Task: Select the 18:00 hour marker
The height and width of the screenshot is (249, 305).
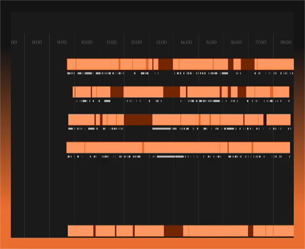Action: 285,42
